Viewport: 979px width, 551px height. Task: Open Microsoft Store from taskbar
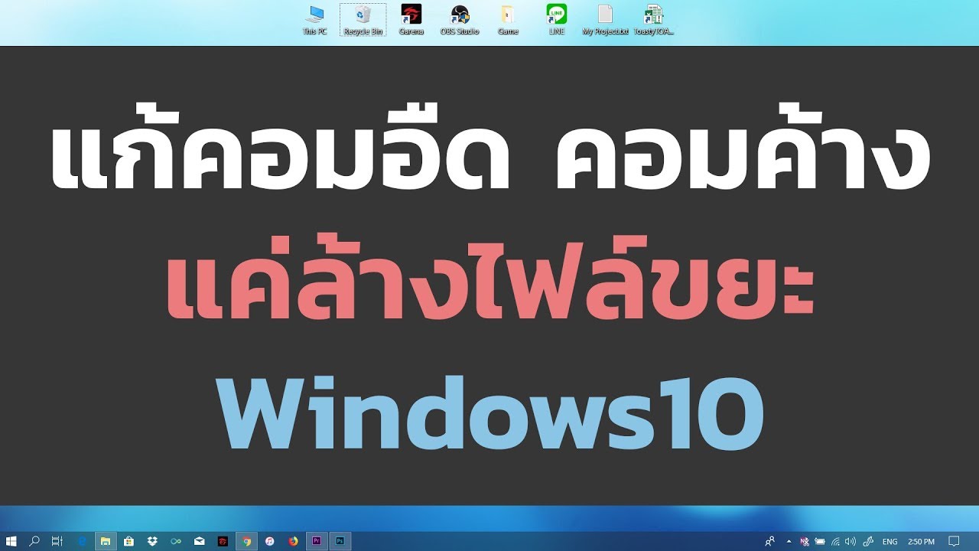[129, 541]
